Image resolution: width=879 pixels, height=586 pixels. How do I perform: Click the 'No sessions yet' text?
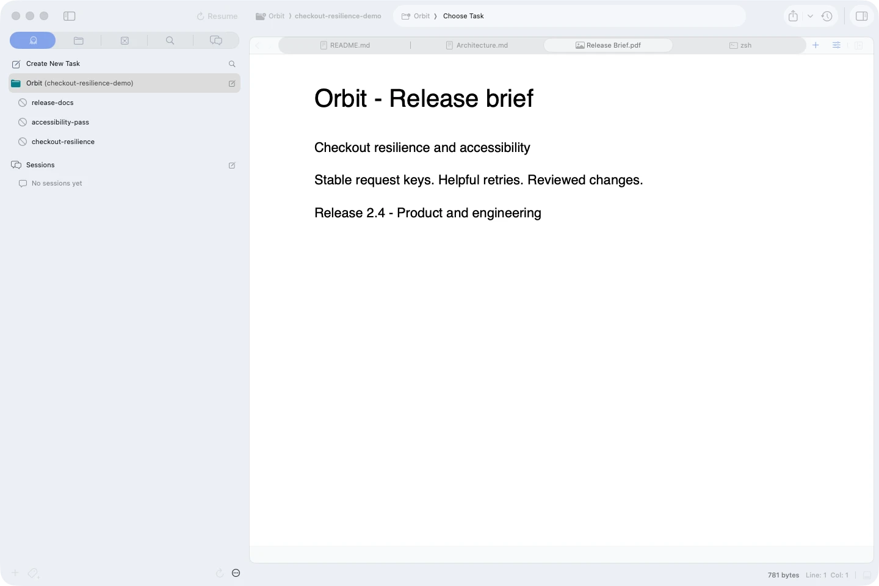coord(57,183)
